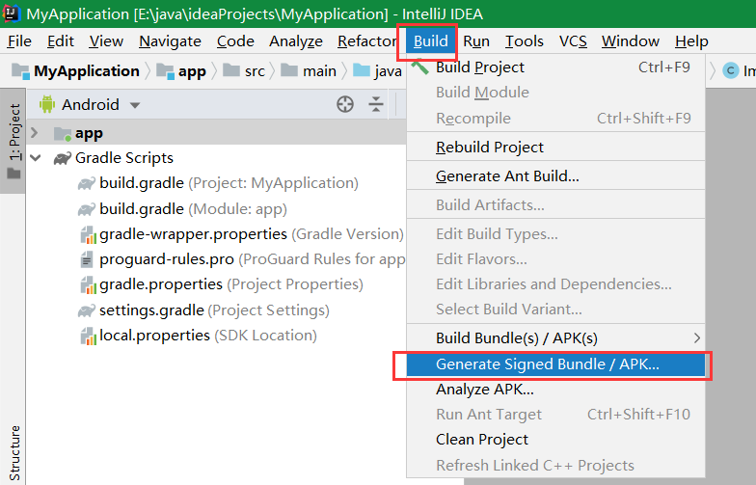Open gradle.properties file

pyautogui.click(x=231, y=284)
